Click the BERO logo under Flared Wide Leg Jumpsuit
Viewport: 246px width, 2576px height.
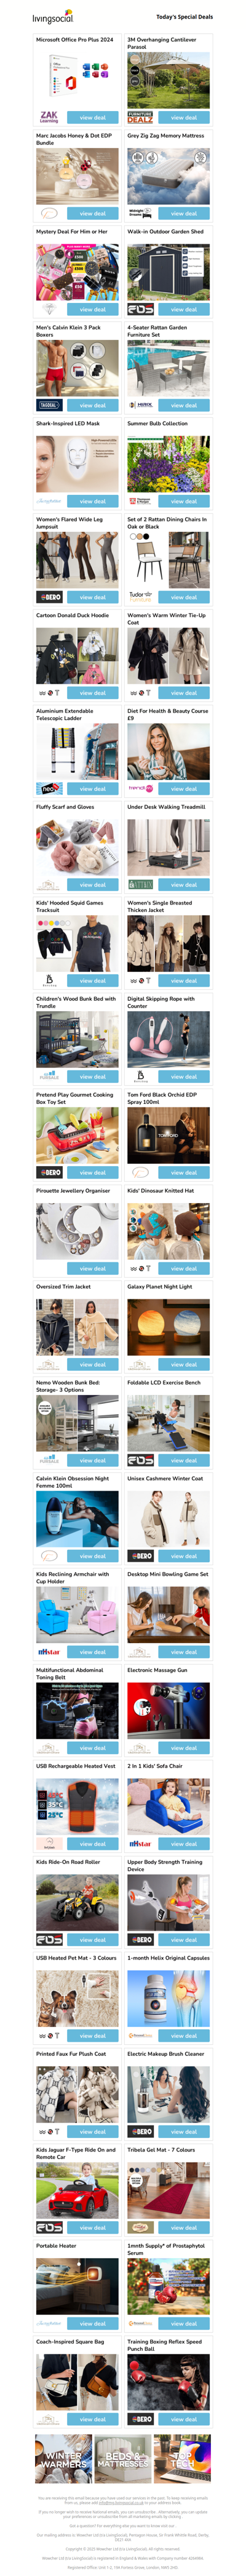coord(49,597)
